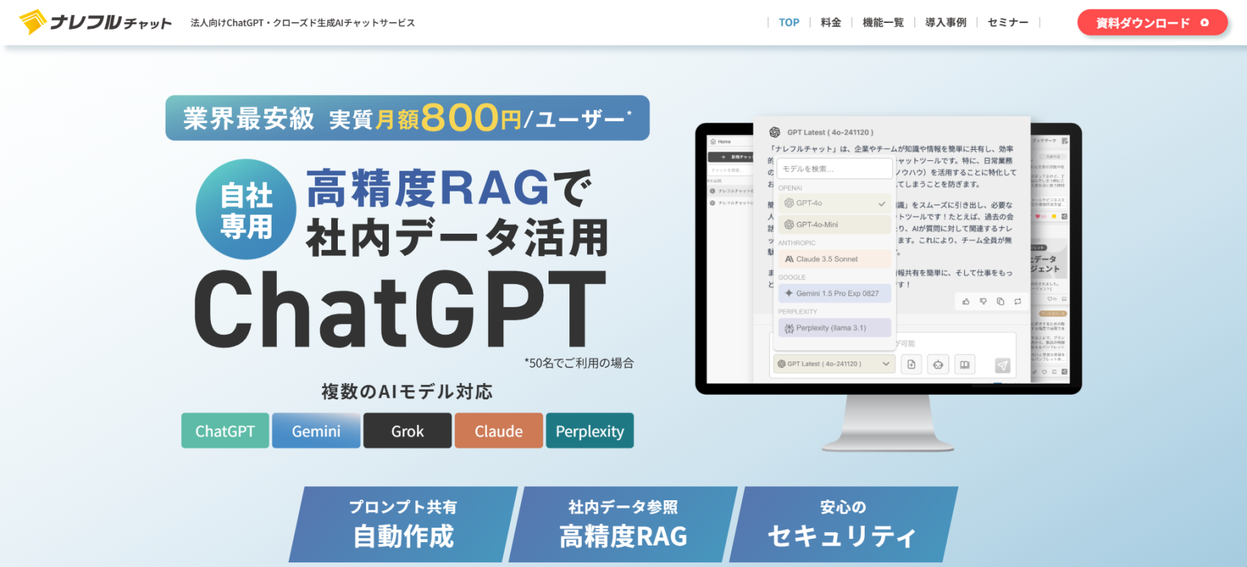Click the Claude model badge
Image resolution: width=1247 pixels, height=567 pixels.
pos(499,431)
